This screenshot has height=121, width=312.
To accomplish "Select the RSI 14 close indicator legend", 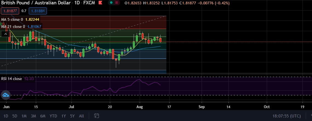I will click(x=12, y=79).
